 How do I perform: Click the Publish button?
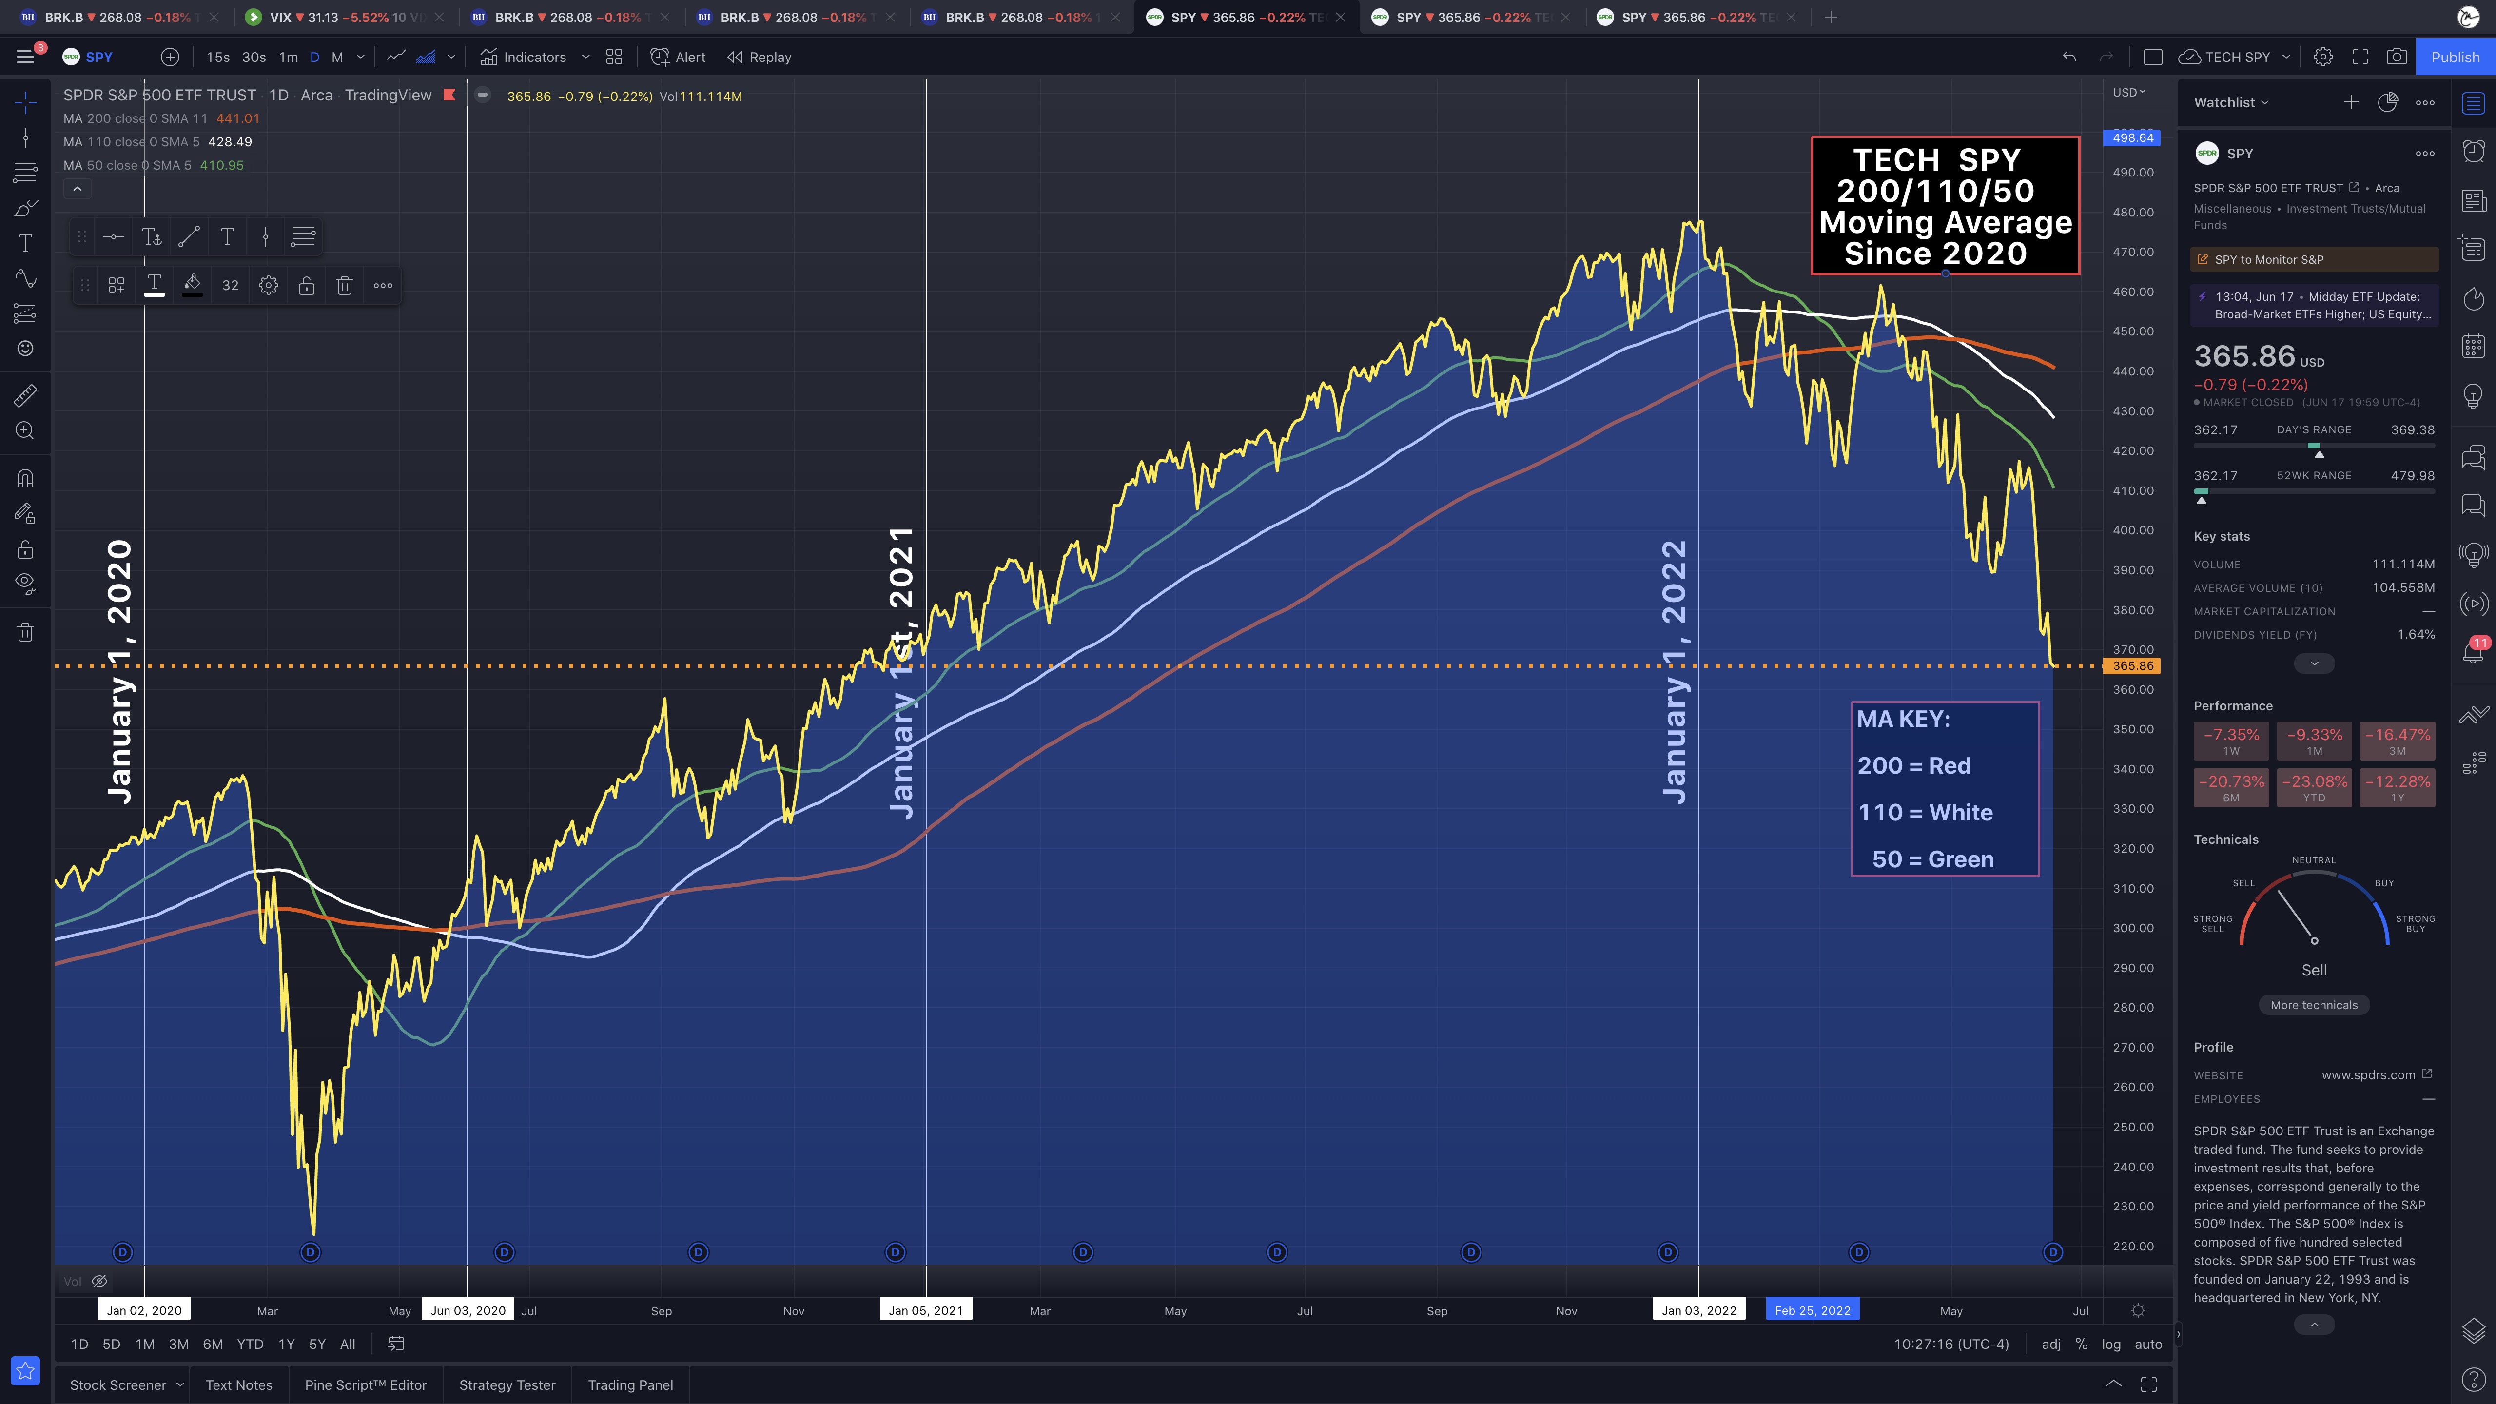click(x=2455, y=57)
